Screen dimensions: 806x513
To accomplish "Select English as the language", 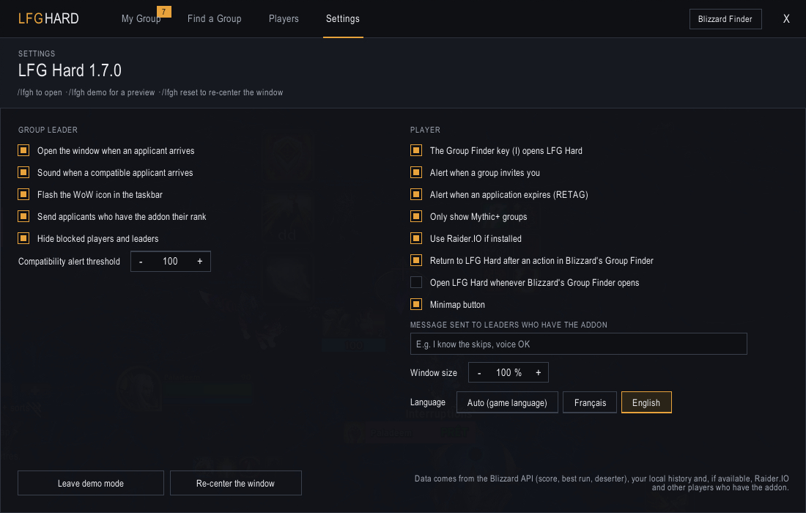I will click(x=646, y=402).
